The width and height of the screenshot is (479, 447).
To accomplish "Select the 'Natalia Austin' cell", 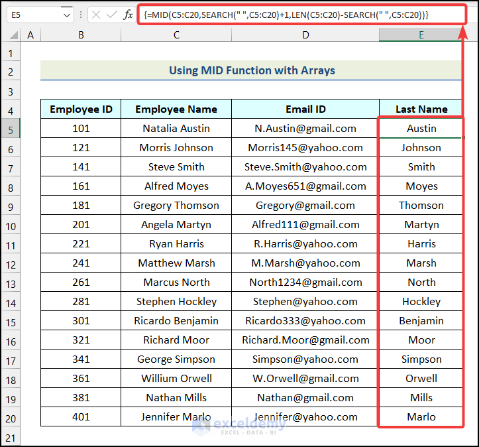I will click(x=176, y=129).
